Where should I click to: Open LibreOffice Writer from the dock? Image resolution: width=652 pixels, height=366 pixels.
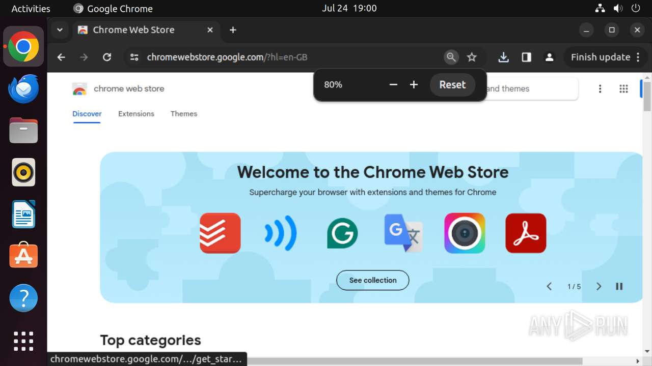pyautogui.click(x=23, y=214)
